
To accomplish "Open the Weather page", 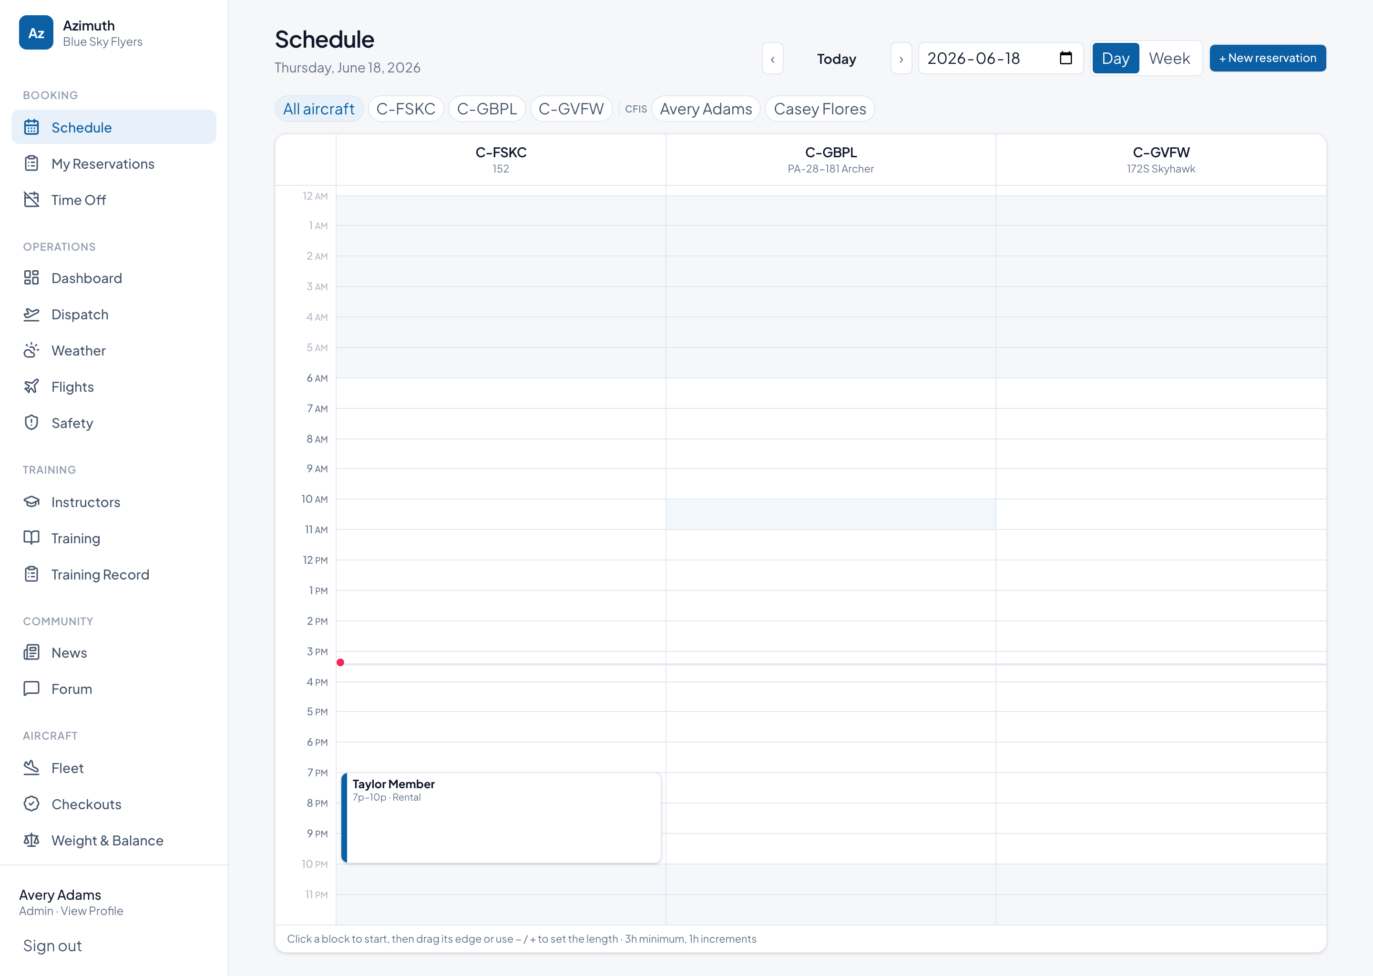I will [x=113, y=350].
